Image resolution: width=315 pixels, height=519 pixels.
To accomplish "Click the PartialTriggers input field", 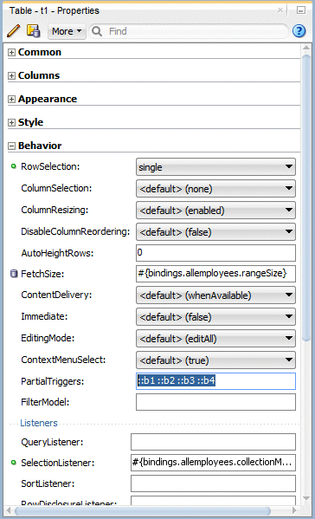I will pyautogui.click(x=215, y=381).
